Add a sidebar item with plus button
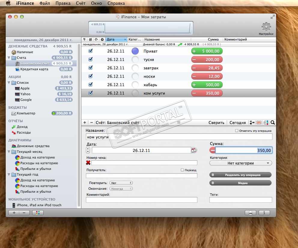Viewport: 298px width, 248px height. click(14, 213)
